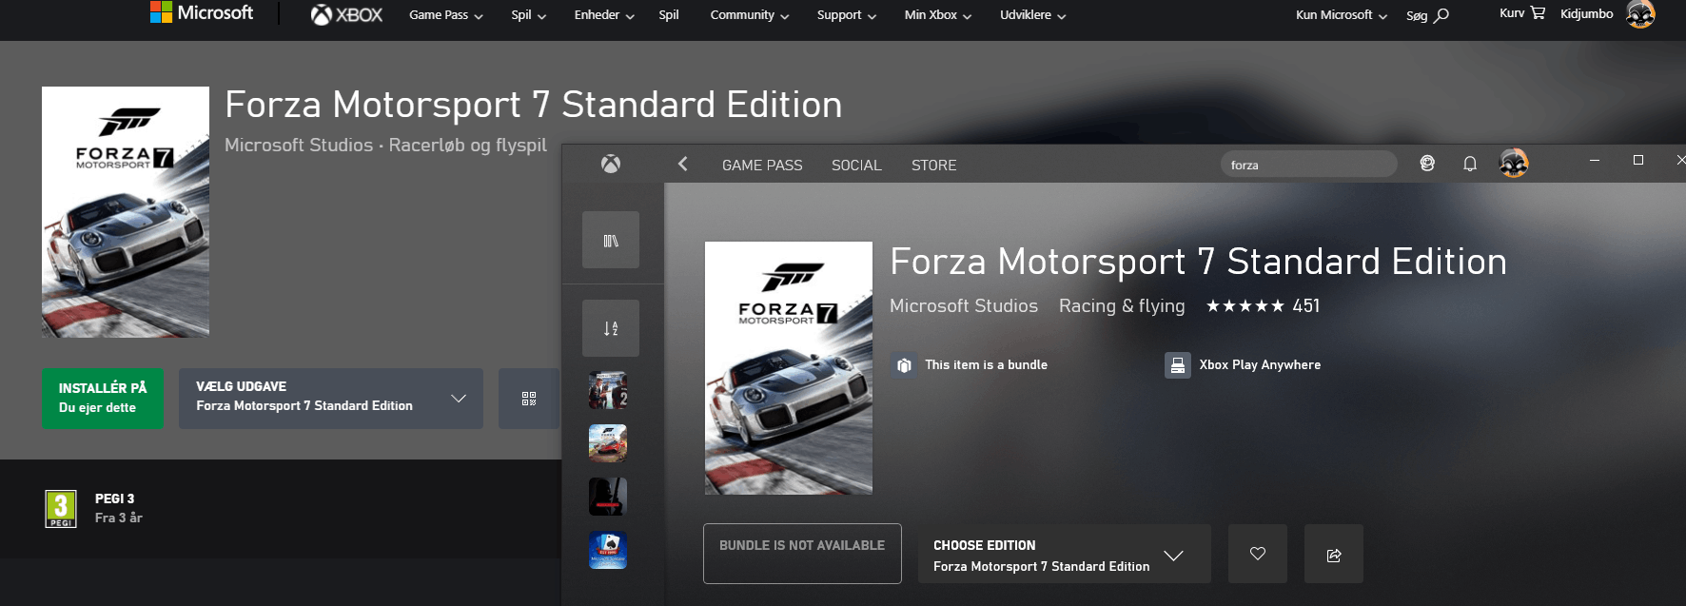Open the notifications bell in the Xbox app
Viewport: 1686px width, 606px height.
[x=1470, y=164]
